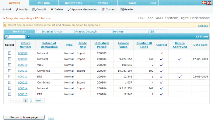Open the Tools menu
213x121 pixels.
click(132, 3)
